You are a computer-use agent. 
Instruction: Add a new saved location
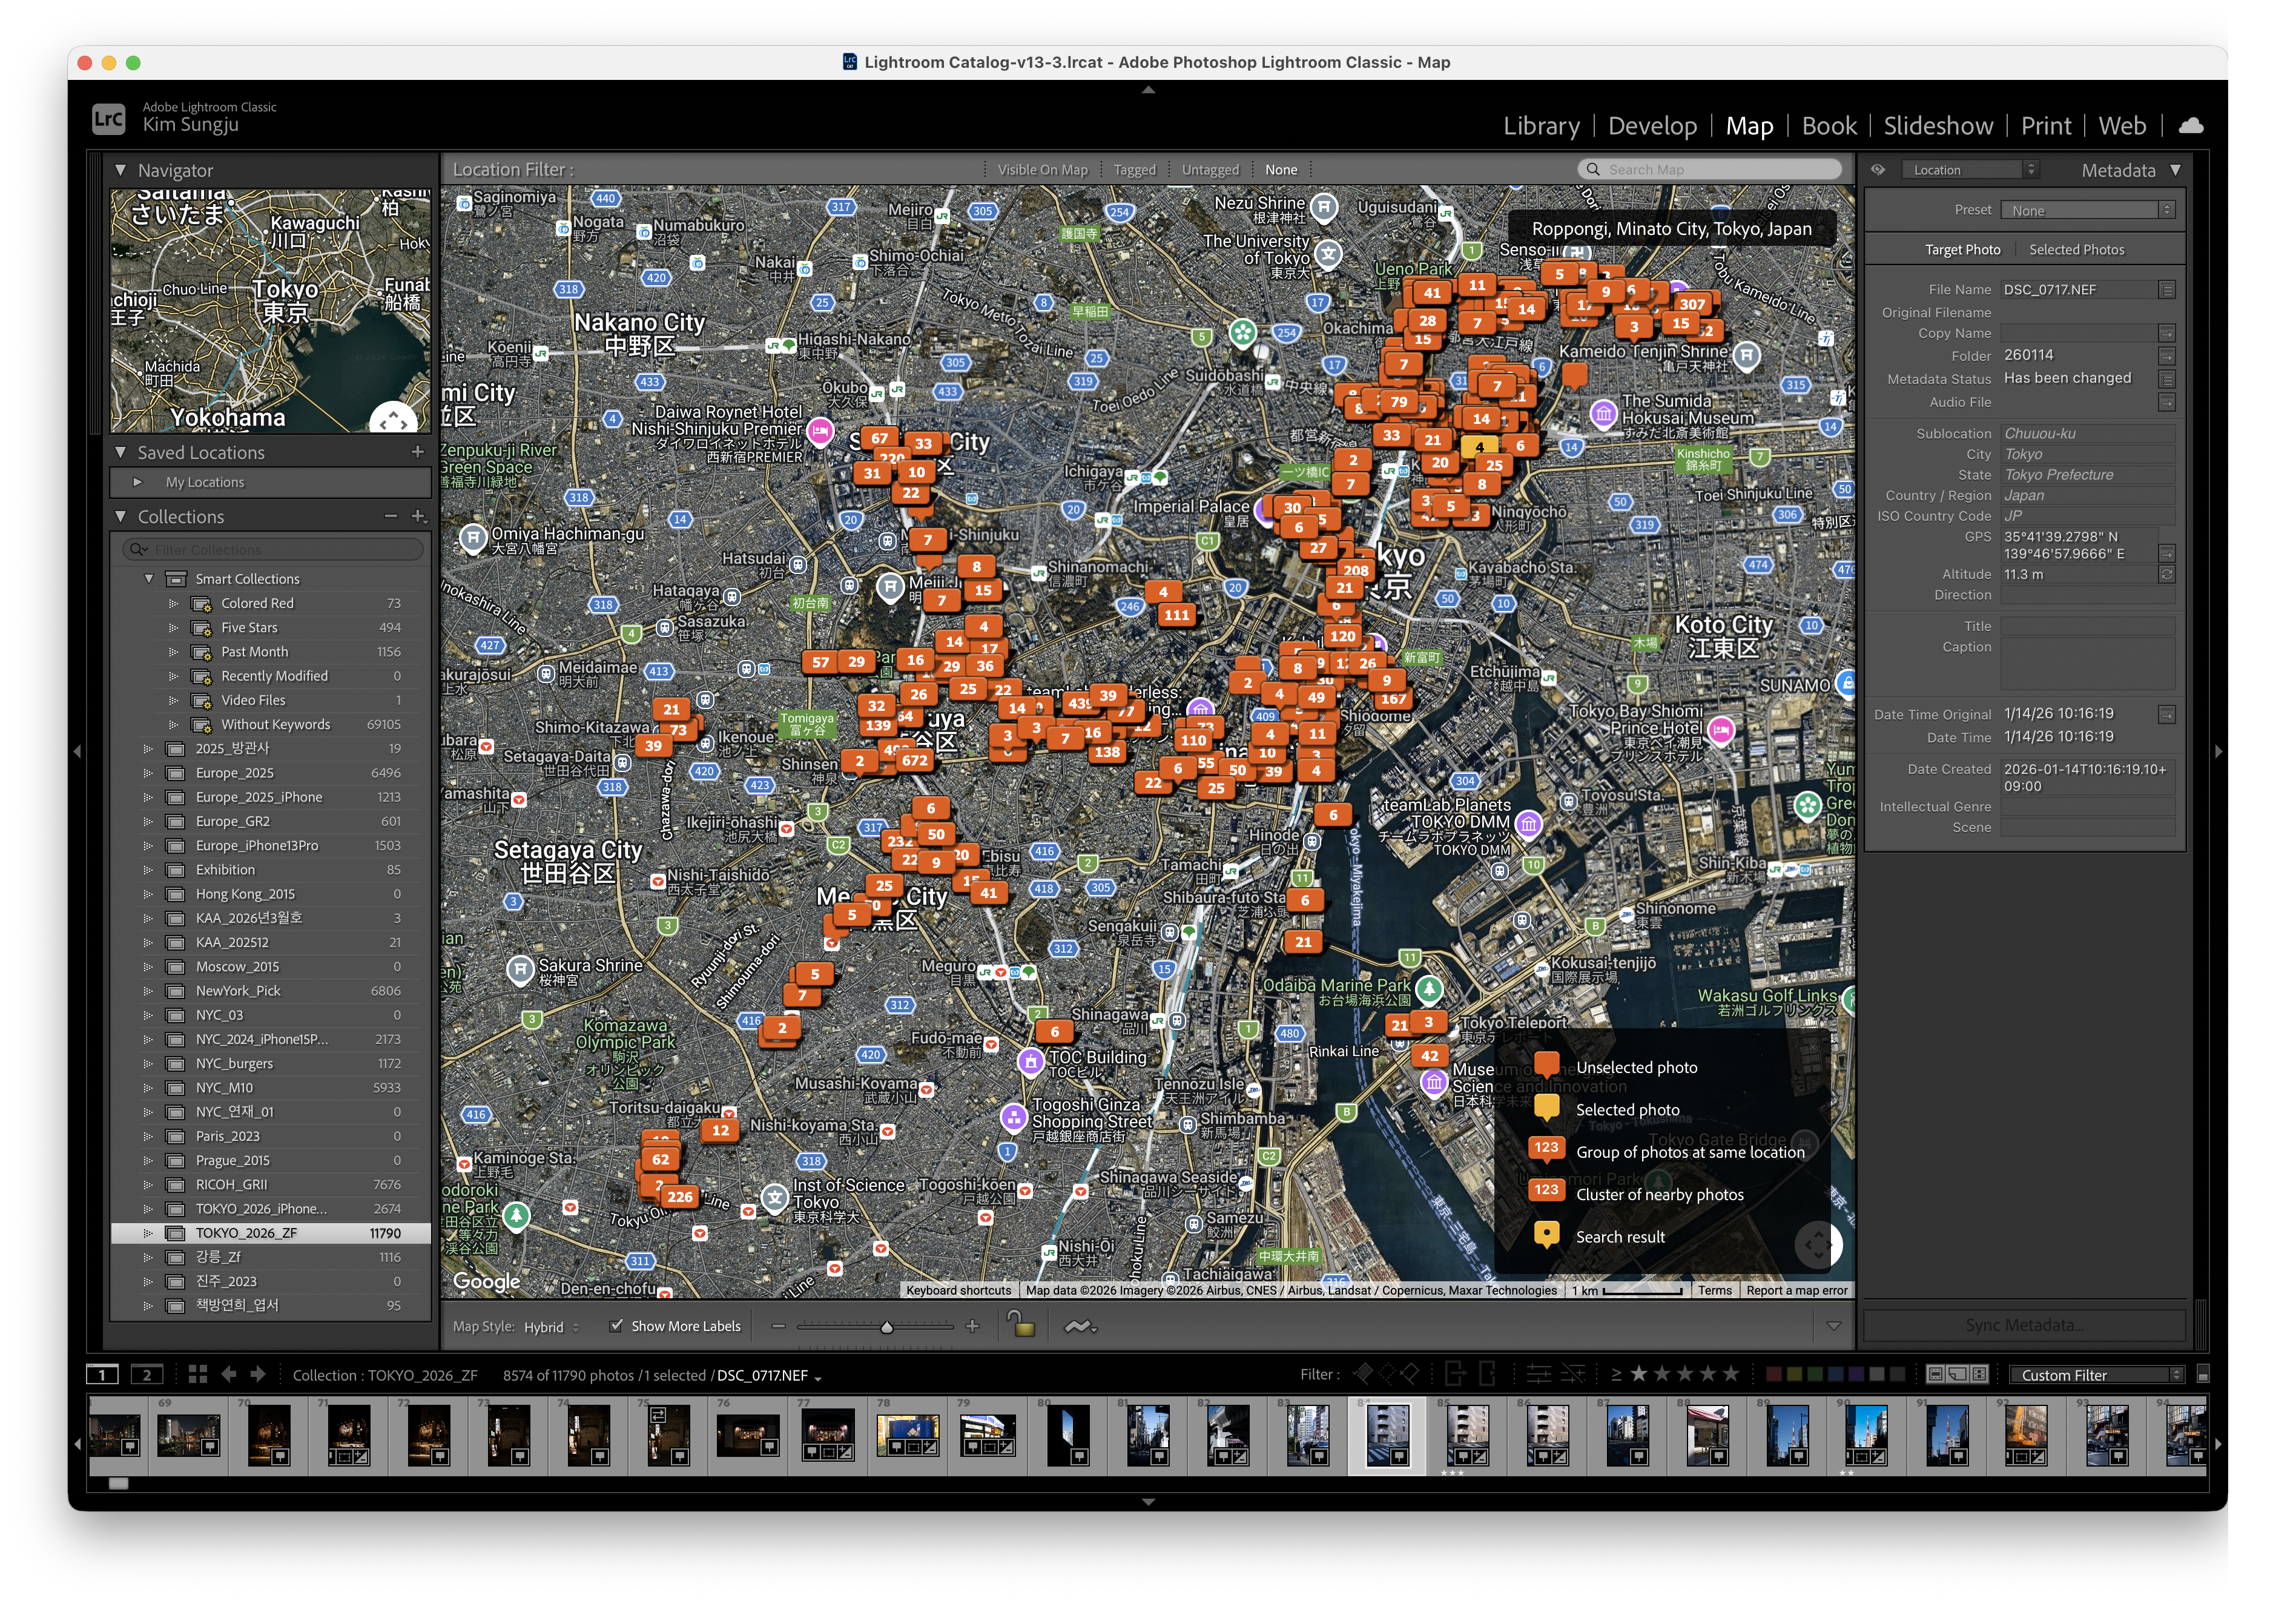pos(418,452)
